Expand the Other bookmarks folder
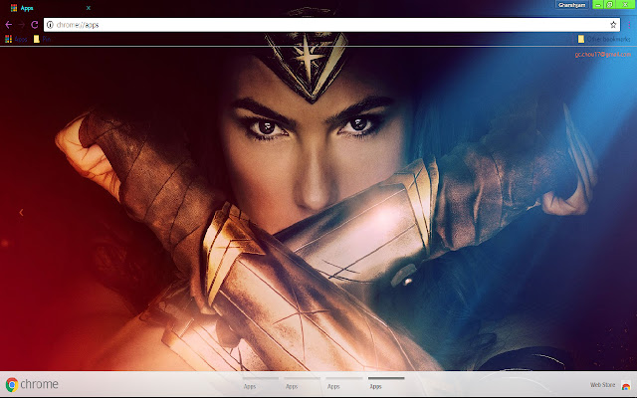Screen dimensions: 637x398 pos(604,39)
